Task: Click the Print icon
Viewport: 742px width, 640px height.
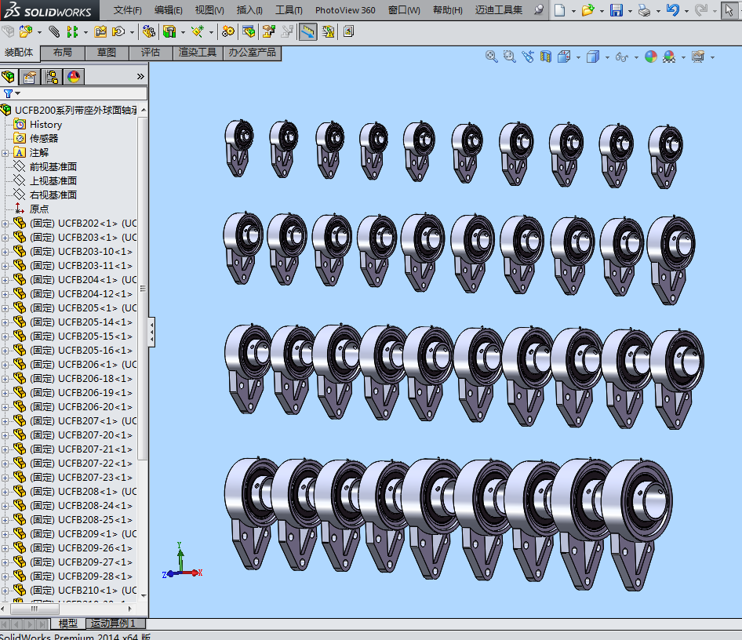Action: 644,10
